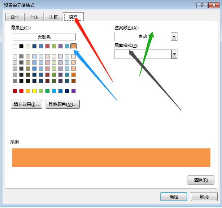Select the darkest teal tint swatch
The height and width of the screenshot is (208, 222).
(x=67, y=81)
